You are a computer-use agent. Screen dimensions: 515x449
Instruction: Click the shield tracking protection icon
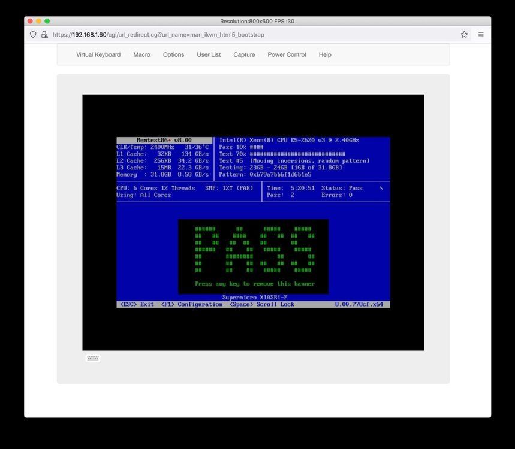[x=33, y=35]
